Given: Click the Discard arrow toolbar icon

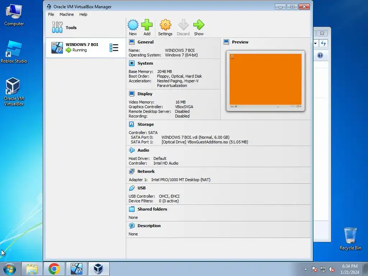Looking at the screenshot, I should [x=183, y=25].
